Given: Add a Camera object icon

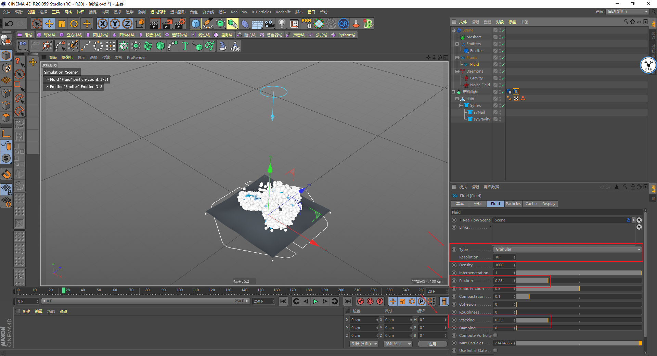Looking at the screenshot, I should pyautogui.click(x=270, y=24).
